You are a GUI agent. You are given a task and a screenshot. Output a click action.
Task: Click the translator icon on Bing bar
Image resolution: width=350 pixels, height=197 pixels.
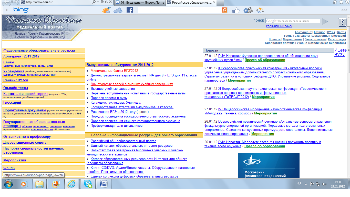click(260, 10)
